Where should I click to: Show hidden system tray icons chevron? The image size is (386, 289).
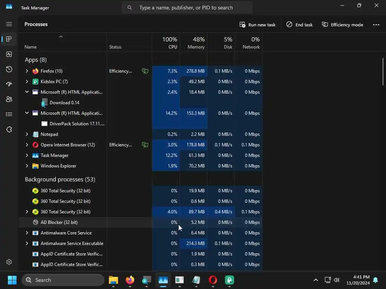point(316,280)
